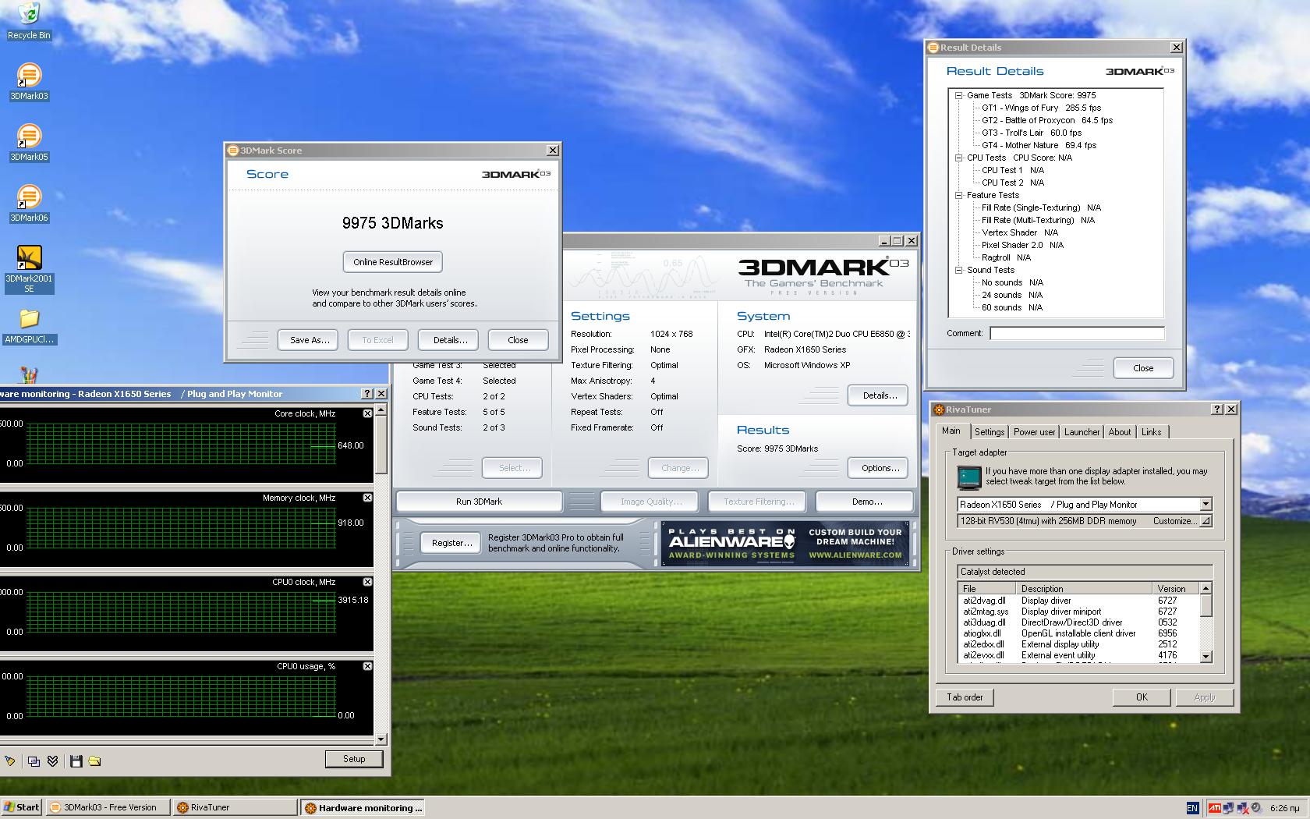Screen dimensions: 1310x819
Task: Close the Memory clock graph with its X
Action: (367, 498)
